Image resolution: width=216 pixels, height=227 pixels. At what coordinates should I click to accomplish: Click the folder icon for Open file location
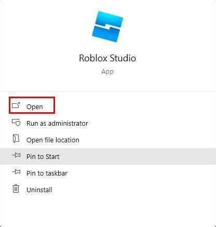pyautogui.click(x=16, y=139)
